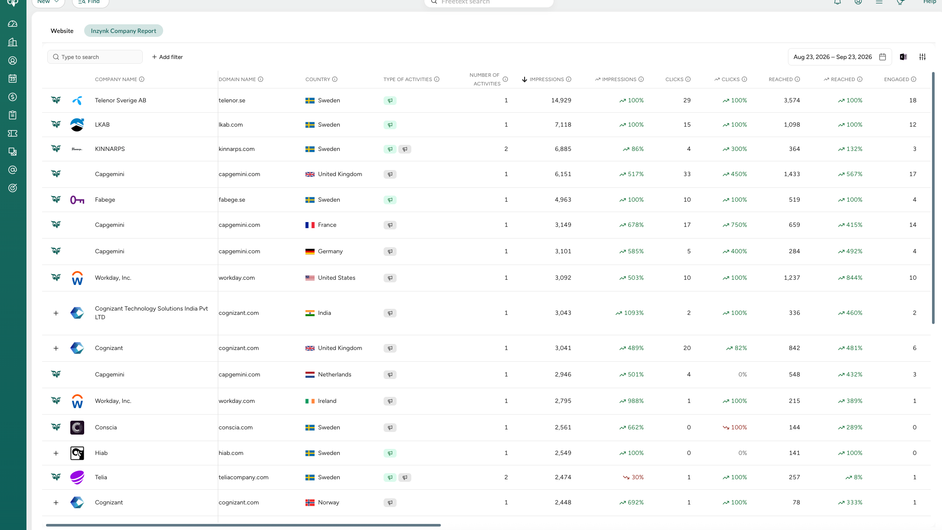Viewport: 942px width, 530px height.
Task: Open user profile icon in top bar
Action: pos(858,2)
